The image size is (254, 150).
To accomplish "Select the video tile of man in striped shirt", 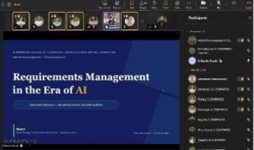I will (x=112, y=21).
